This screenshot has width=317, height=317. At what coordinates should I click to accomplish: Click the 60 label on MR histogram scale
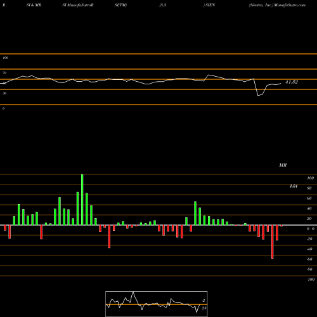309,198
